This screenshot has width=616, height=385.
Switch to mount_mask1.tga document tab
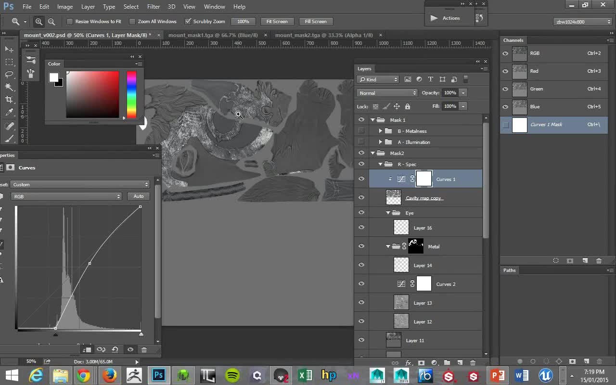(x=213, y=35)
